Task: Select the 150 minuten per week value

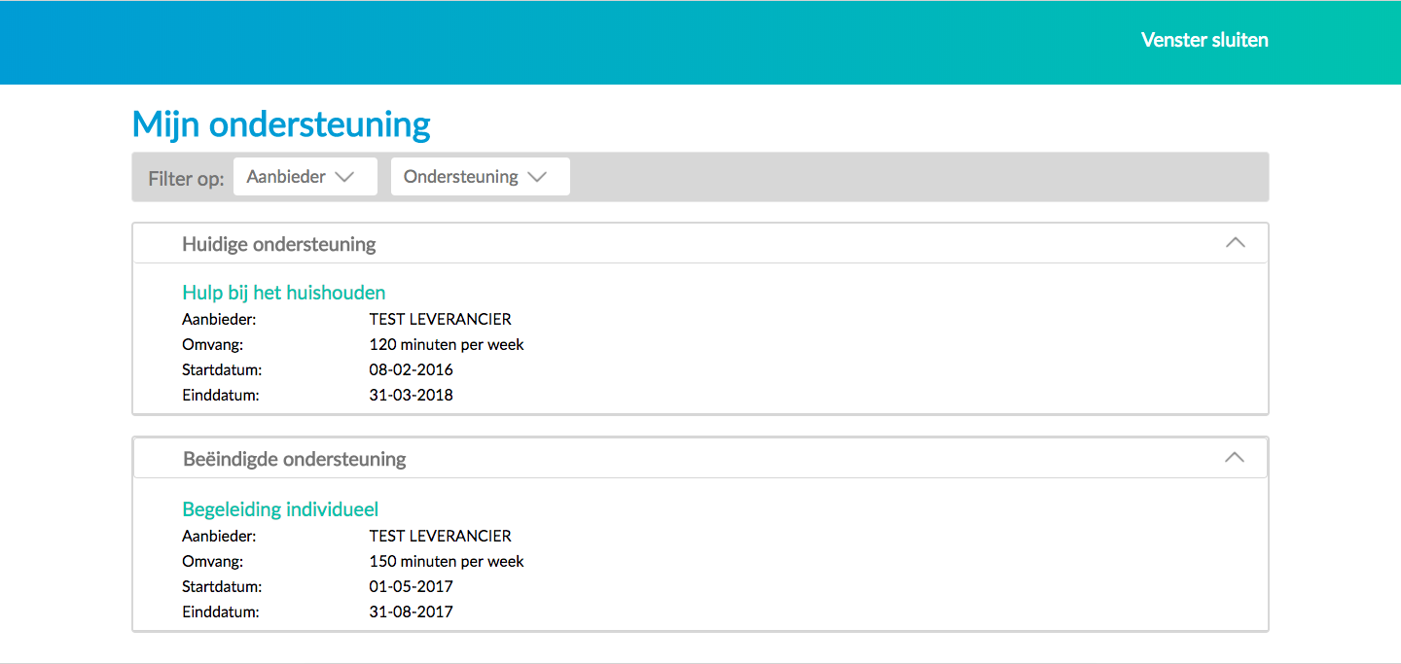Action: 446,561
